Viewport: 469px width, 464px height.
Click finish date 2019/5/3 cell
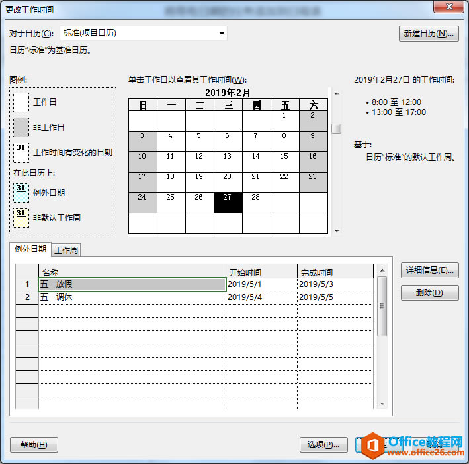tap(335, 284)
